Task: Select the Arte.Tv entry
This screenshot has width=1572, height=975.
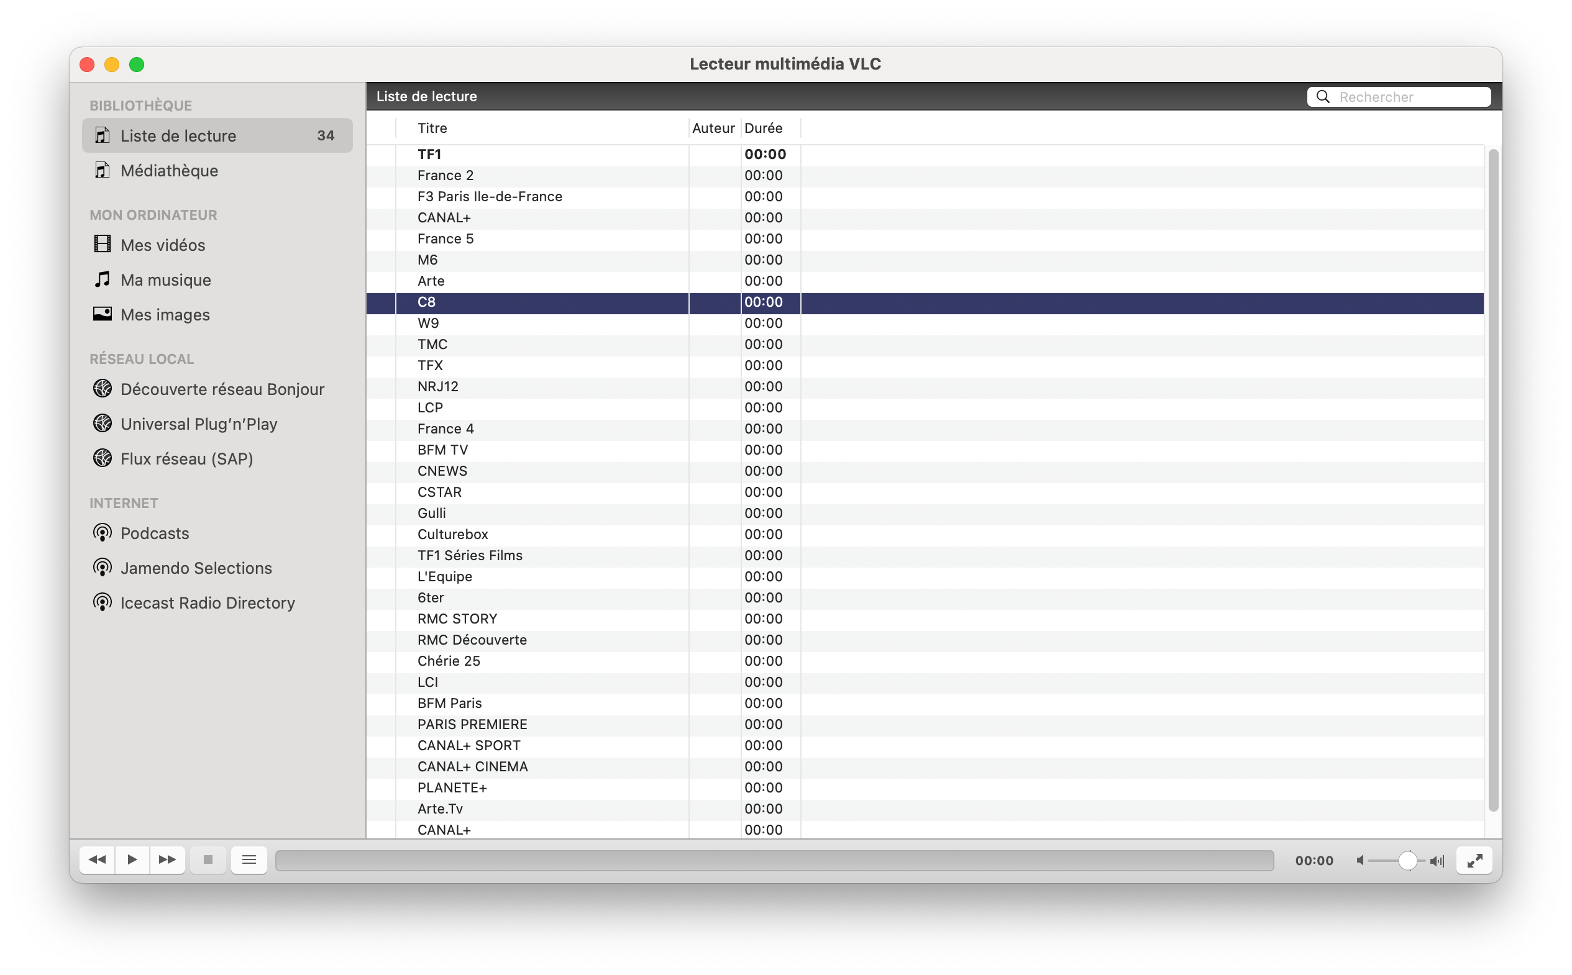Action: pos(925,809)
